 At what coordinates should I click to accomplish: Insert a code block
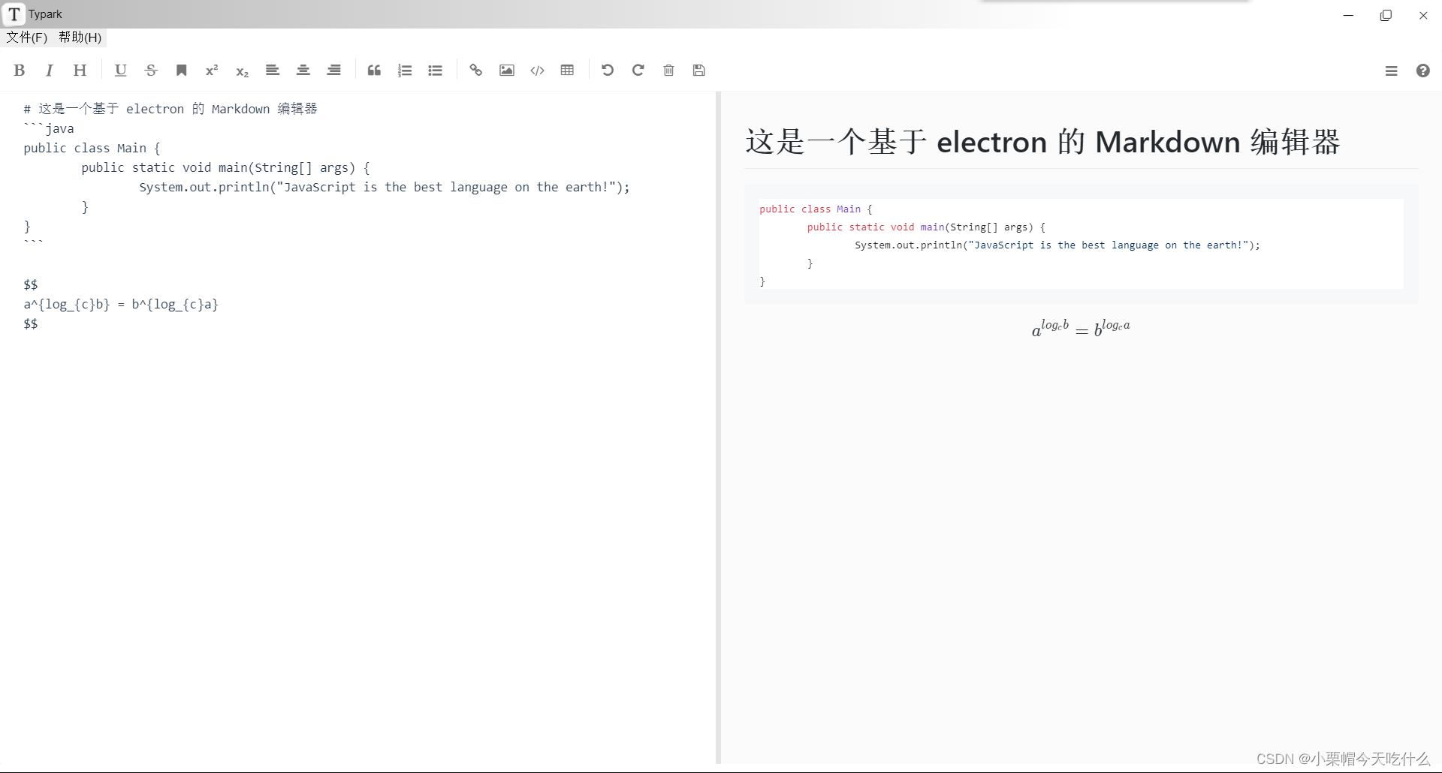(537, 71)
